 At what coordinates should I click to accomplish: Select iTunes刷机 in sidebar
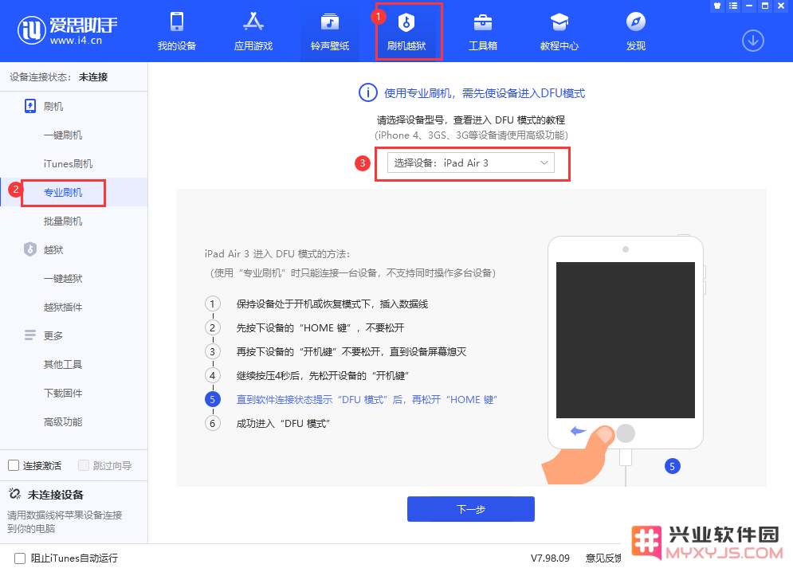point(68,164)
